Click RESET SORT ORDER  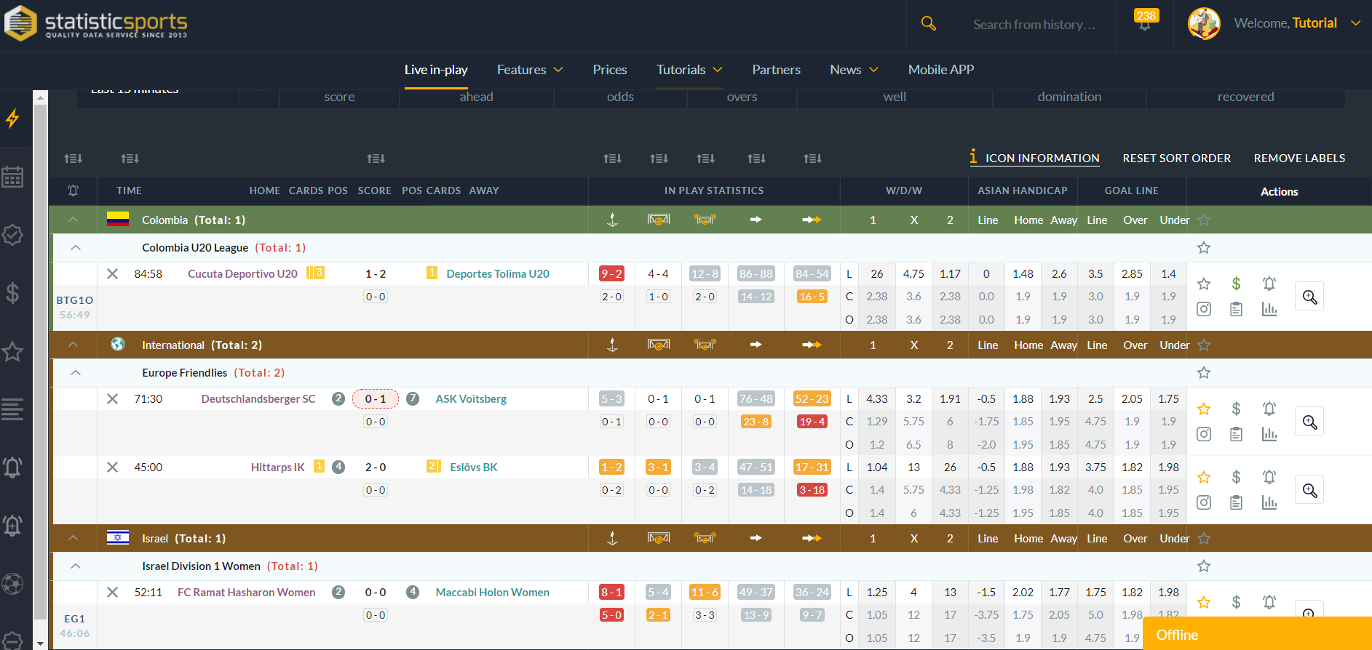[x=1176, y=158]
